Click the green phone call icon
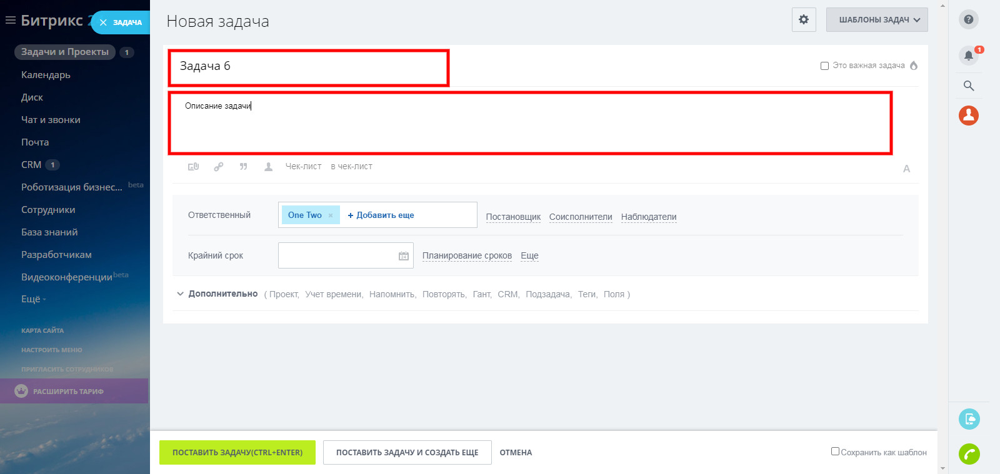Screen dimensions: 1000x474 point(969,454)
